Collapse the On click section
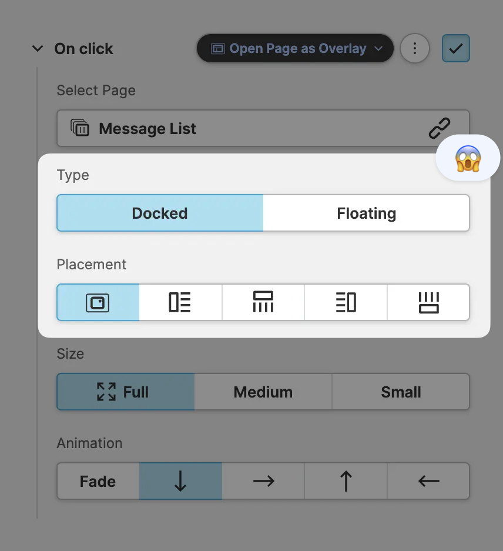503x551 pixels. coord(38,49)
